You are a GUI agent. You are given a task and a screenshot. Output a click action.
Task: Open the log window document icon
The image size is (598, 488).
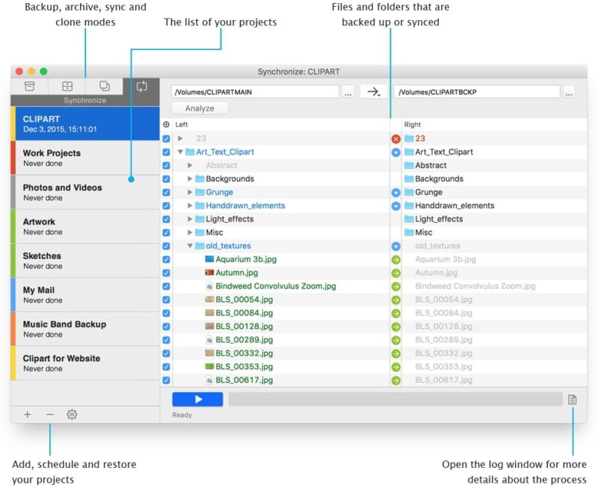[x=572, y=399]
